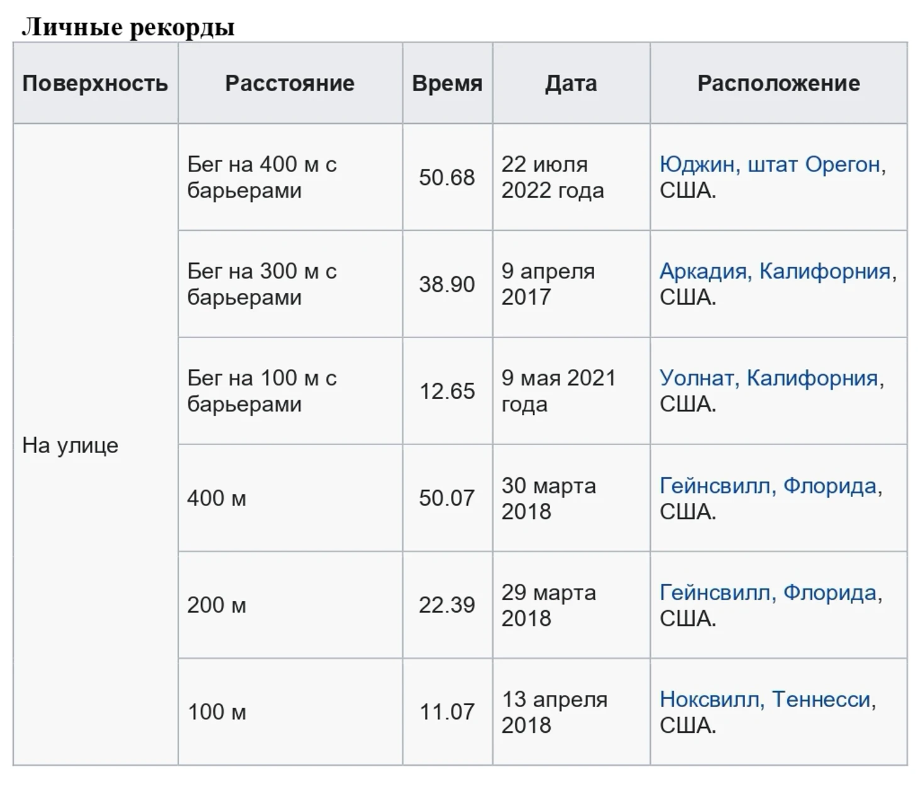Open the Юджин, штат Орегон link
This screenshot has width=918, height=785.
[769, 165]
